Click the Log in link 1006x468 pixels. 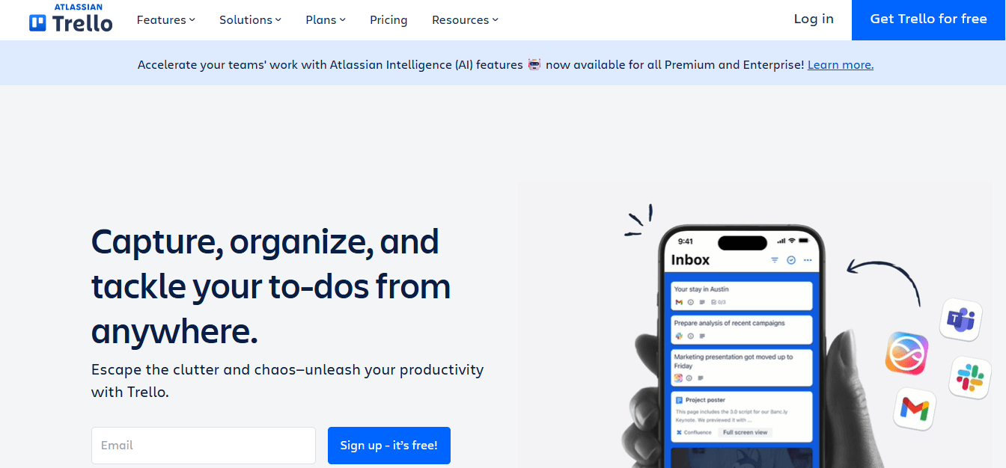814,19
